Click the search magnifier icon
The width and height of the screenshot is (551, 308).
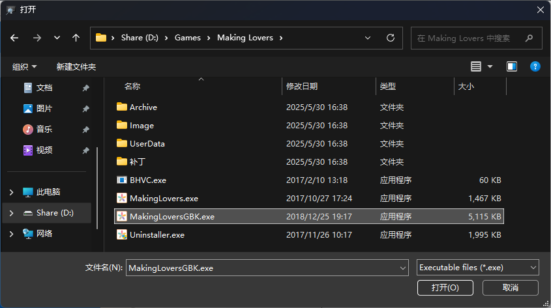pyautogui.click(x=529, y=38)
